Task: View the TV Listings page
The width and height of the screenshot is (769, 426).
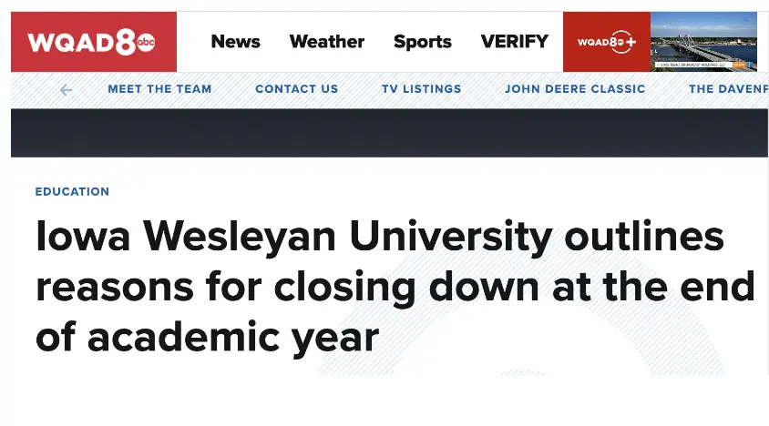Action: tap(421, 89)
